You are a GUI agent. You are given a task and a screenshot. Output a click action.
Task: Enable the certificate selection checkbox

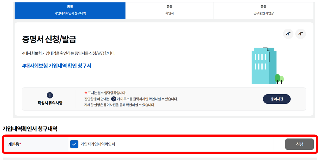75,144
